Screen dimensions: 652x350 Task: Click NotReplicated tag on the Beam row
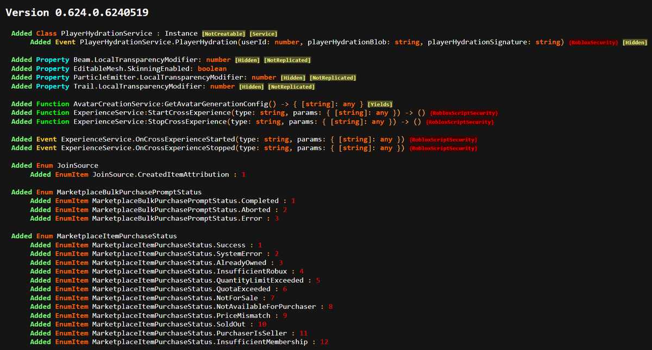click(x=287, y=60)
